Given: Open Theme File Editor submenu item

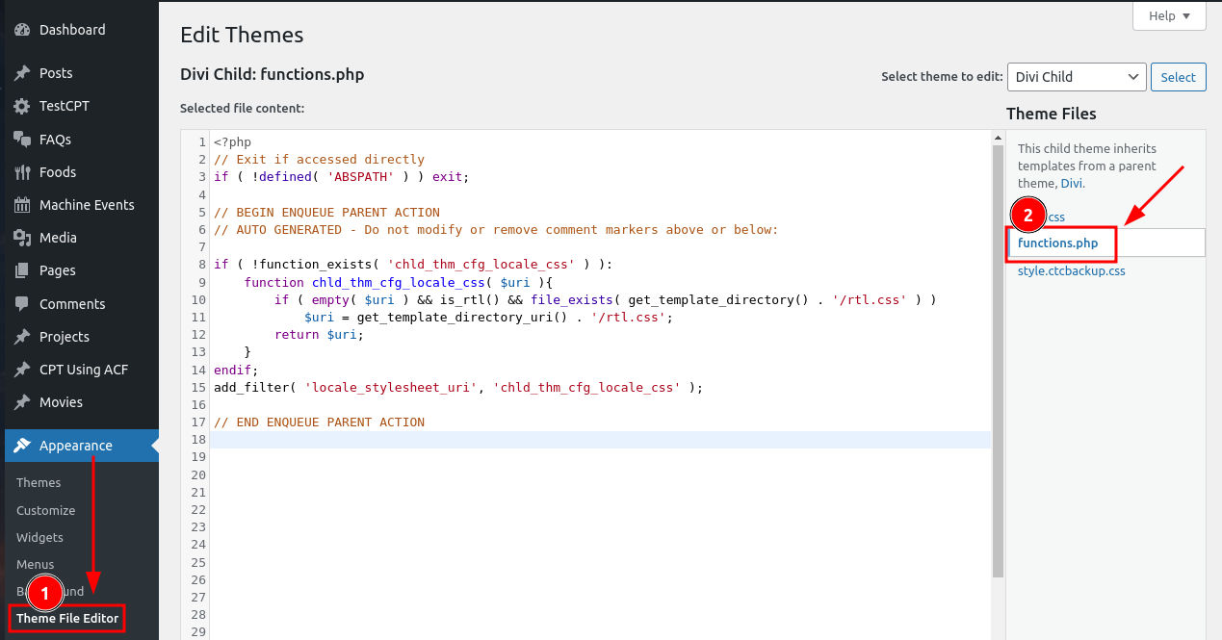Looking at the screenshot, I should coord(67,618).
